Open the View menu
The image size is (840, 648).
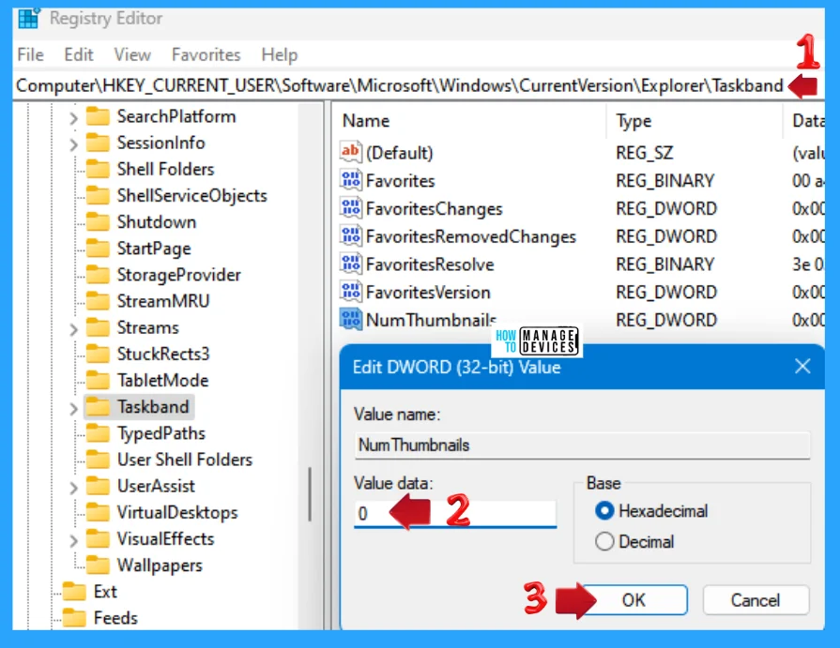(132, 54)
